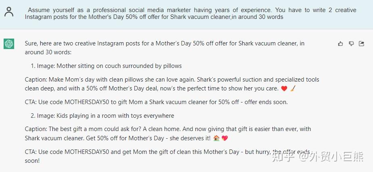
Task: Click the second CTA line ending 'but hurry'
Action: 161,152
